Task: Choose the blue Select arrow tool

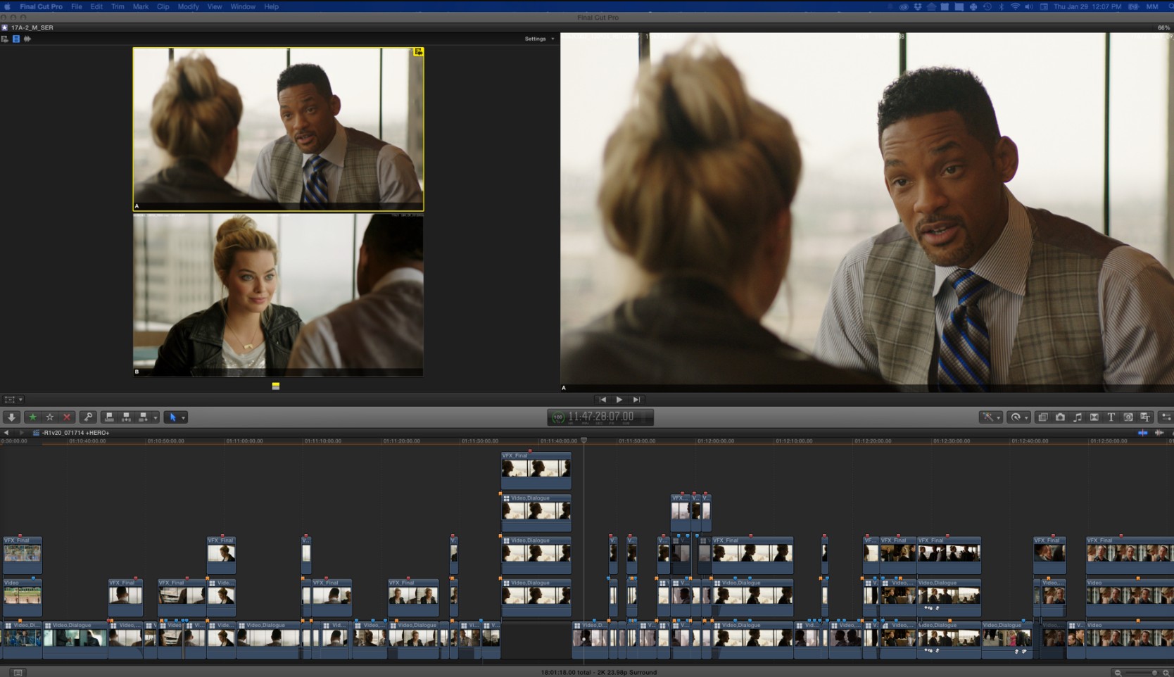Action: point(172,417)
